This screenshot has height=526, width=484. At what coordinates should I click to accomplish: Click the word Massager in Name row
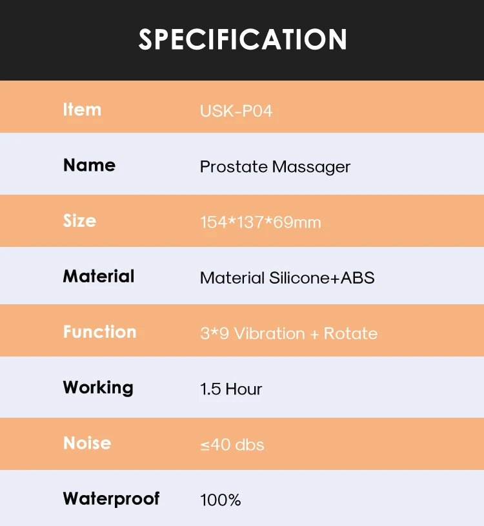coord(311,166)
